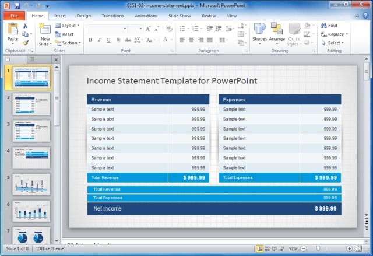
Task: Toggle Strikethrough formatting
Action: pyautogui.click(x=128, y=40)
